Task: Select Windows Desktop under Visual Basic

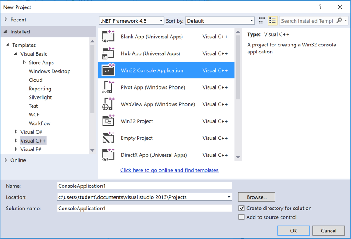Action: pyautogui.click(x=50, y=71)
